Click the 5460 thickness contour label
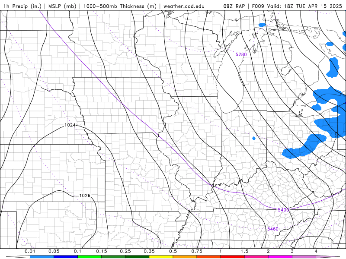 pyautogui.click(x=273, y=229)
